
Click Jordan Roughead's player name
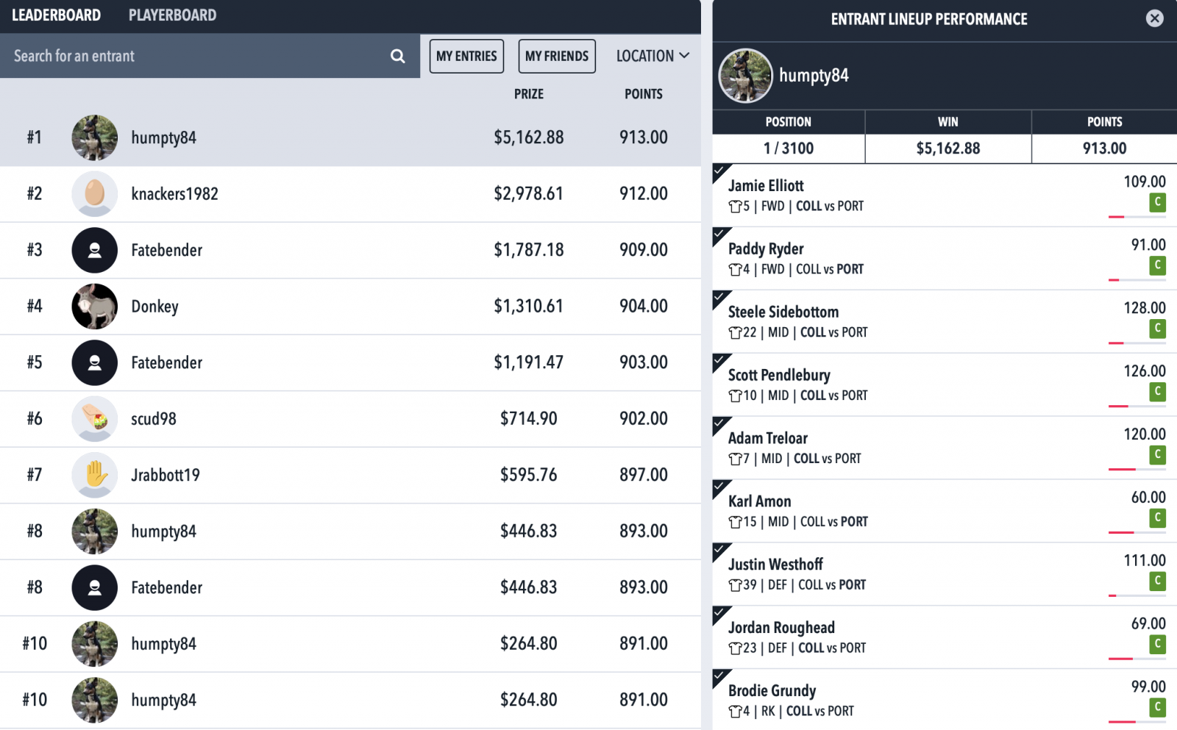coord(781,628)
